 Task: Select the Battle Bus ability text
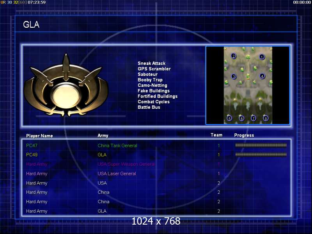(x=149, y=107)
